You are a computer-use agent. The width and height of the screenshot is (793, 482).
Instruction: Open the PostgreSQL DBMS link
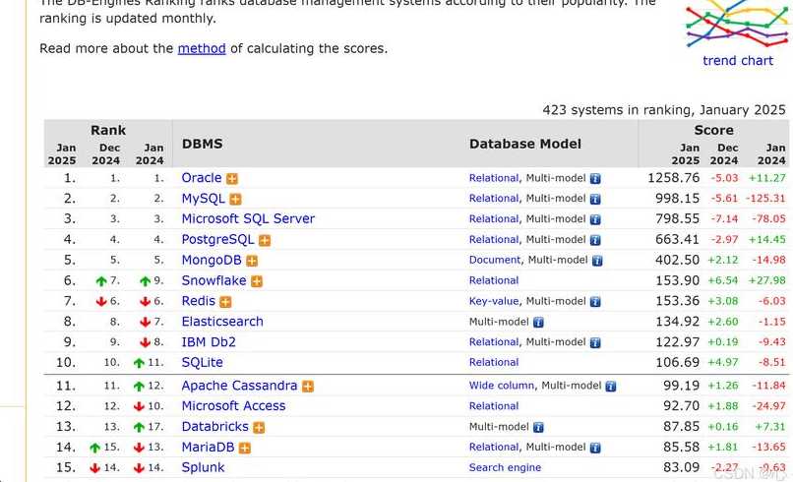217,240
